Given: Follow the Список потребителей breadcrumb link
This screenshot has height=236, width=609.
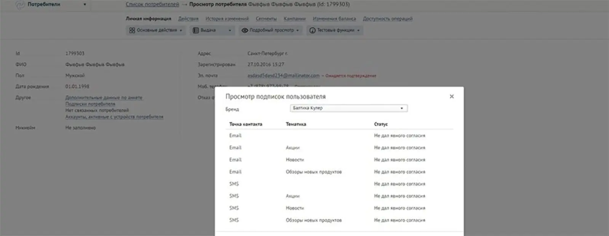Looking at the screenshot, I should (x=152, y=5).
